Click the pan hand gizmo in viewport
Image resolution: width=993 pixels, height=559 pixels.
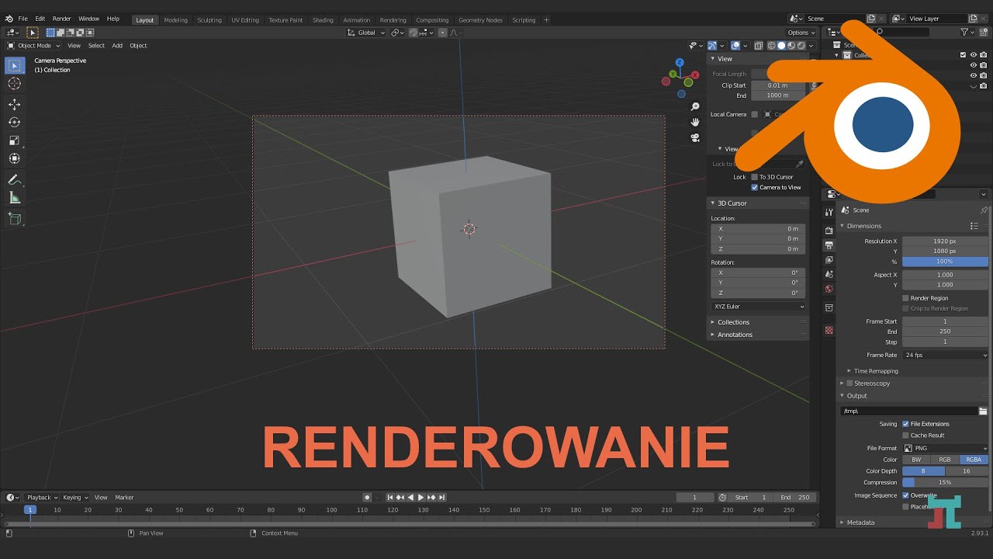tap(695, 122)
